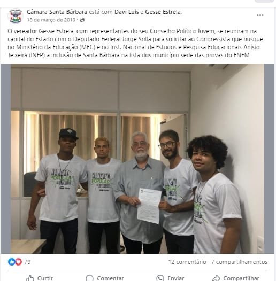This screenshot has height=281, width=276.
Task: Show the 7 compartilhamentos list
Action: [x=239, y=262]
